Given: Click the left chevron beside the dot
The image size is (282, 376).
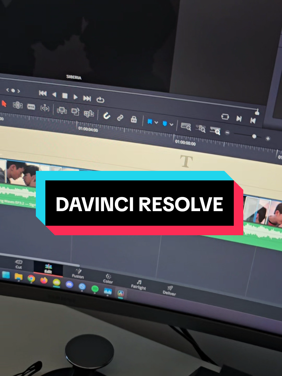Looking at the screenshot, I should [7, 90].
